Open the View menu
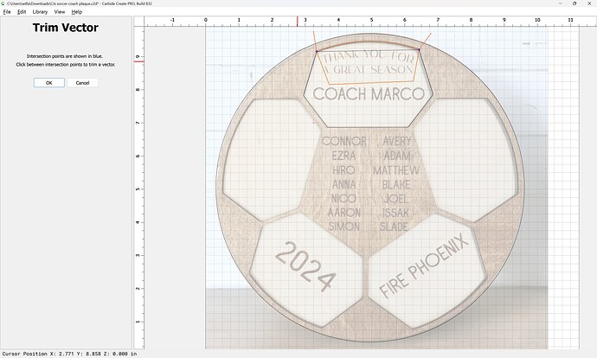The height and width of the screenshot is (358, 597). (x=60, y=12)
